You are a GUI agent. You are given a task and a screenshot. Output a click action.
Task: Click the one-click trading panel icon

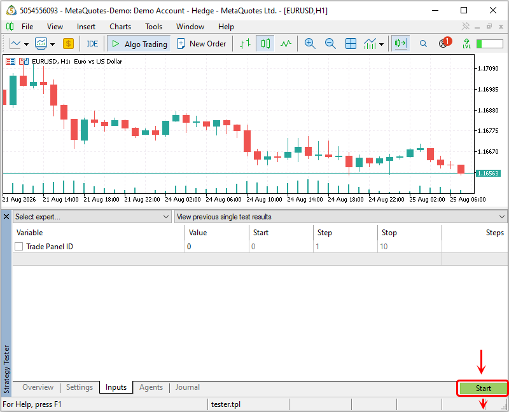tap(24, 61)
